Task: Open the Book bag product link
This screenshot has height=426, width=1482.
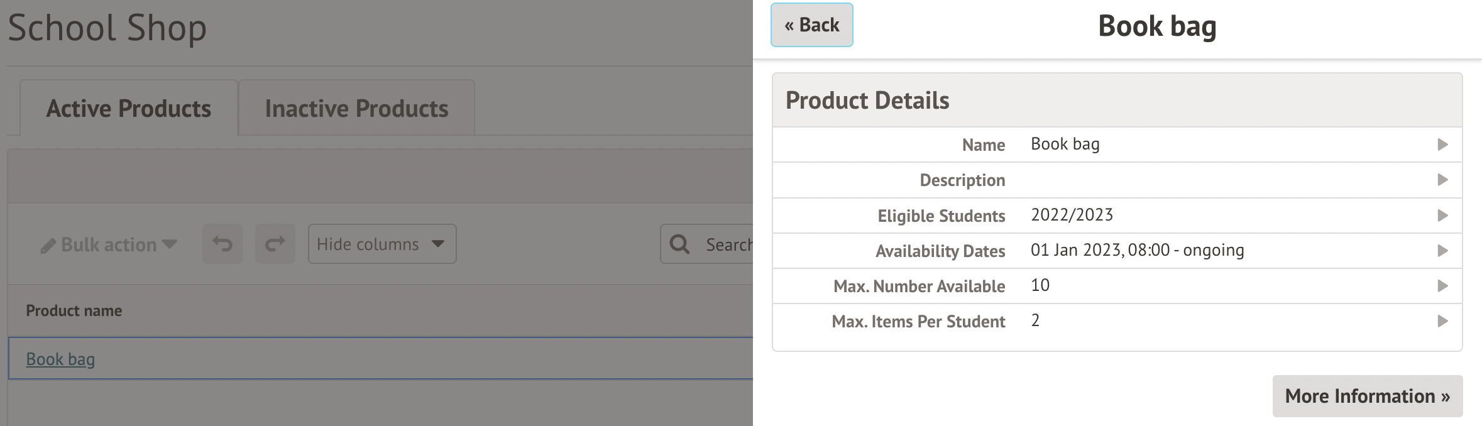Action: coord(60,359)
